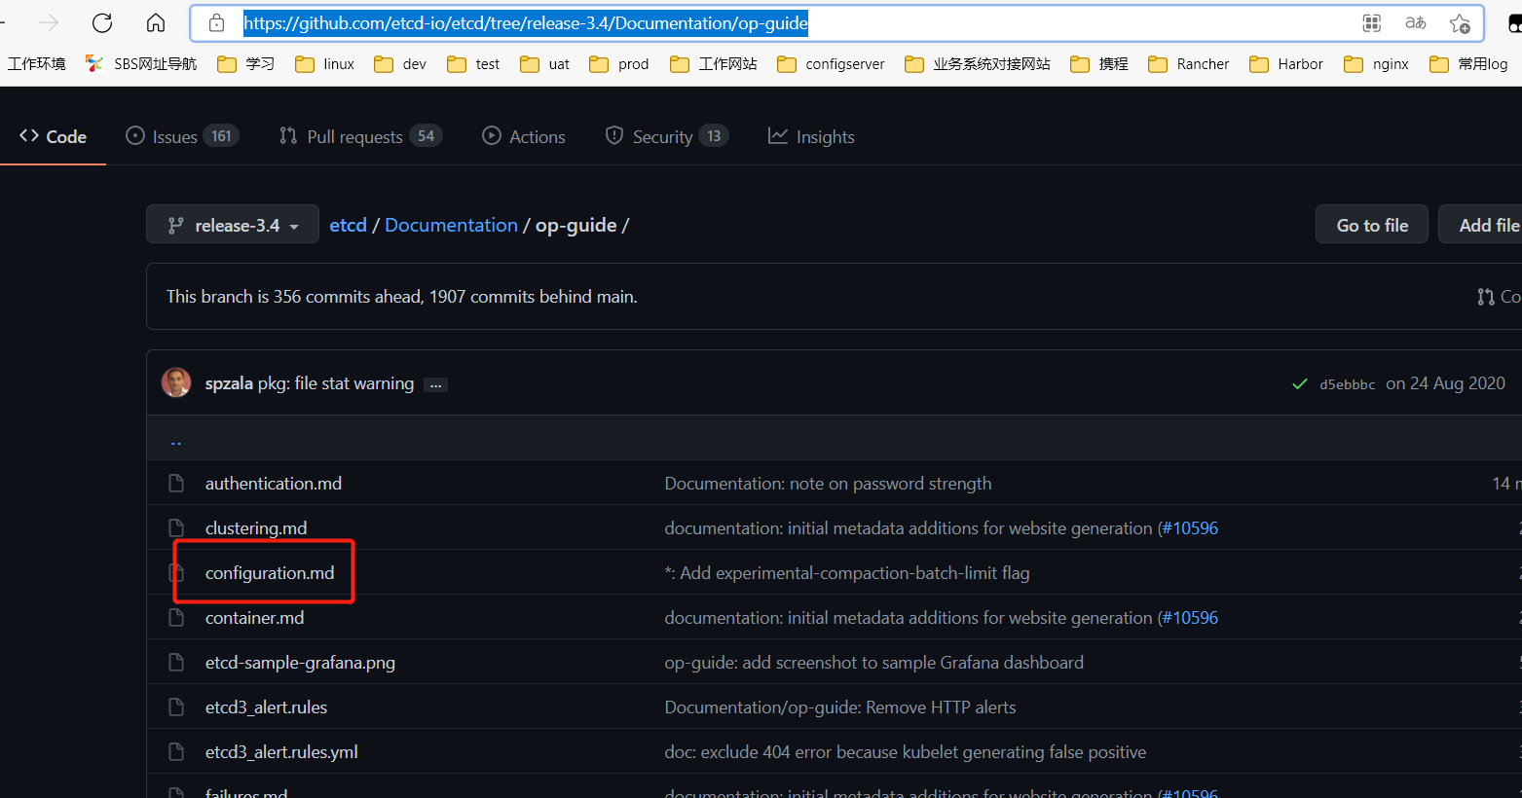
Task: Open the SBS网址导航 bookmark
Action: click(x=142, y=64)
